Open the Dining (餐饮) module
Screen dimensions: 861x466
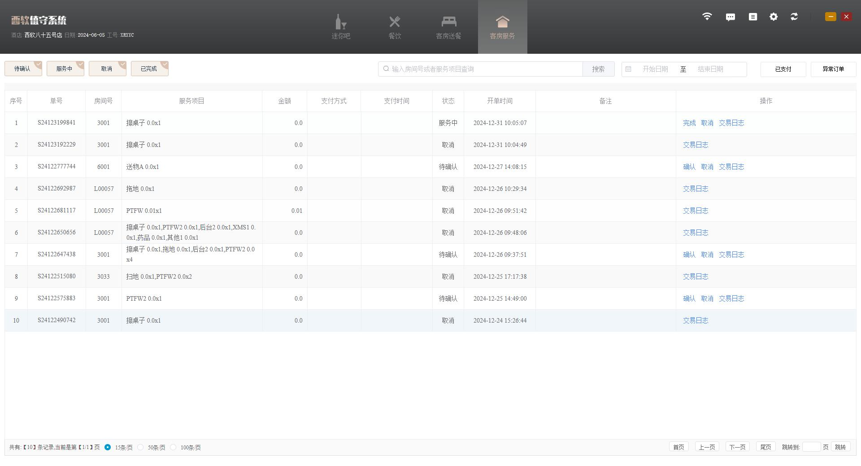395,27
